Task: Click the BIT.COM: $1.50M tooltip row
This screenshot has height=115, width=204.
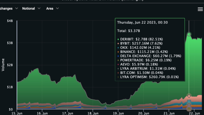Action: pyautogui.click(x=140, y=73)
